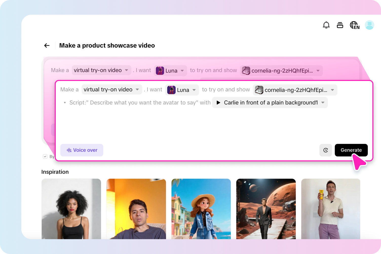Click the back arrow beside the page title
Image resolution: width=381 pixels, height=254 pixels.
click(47, 45)
